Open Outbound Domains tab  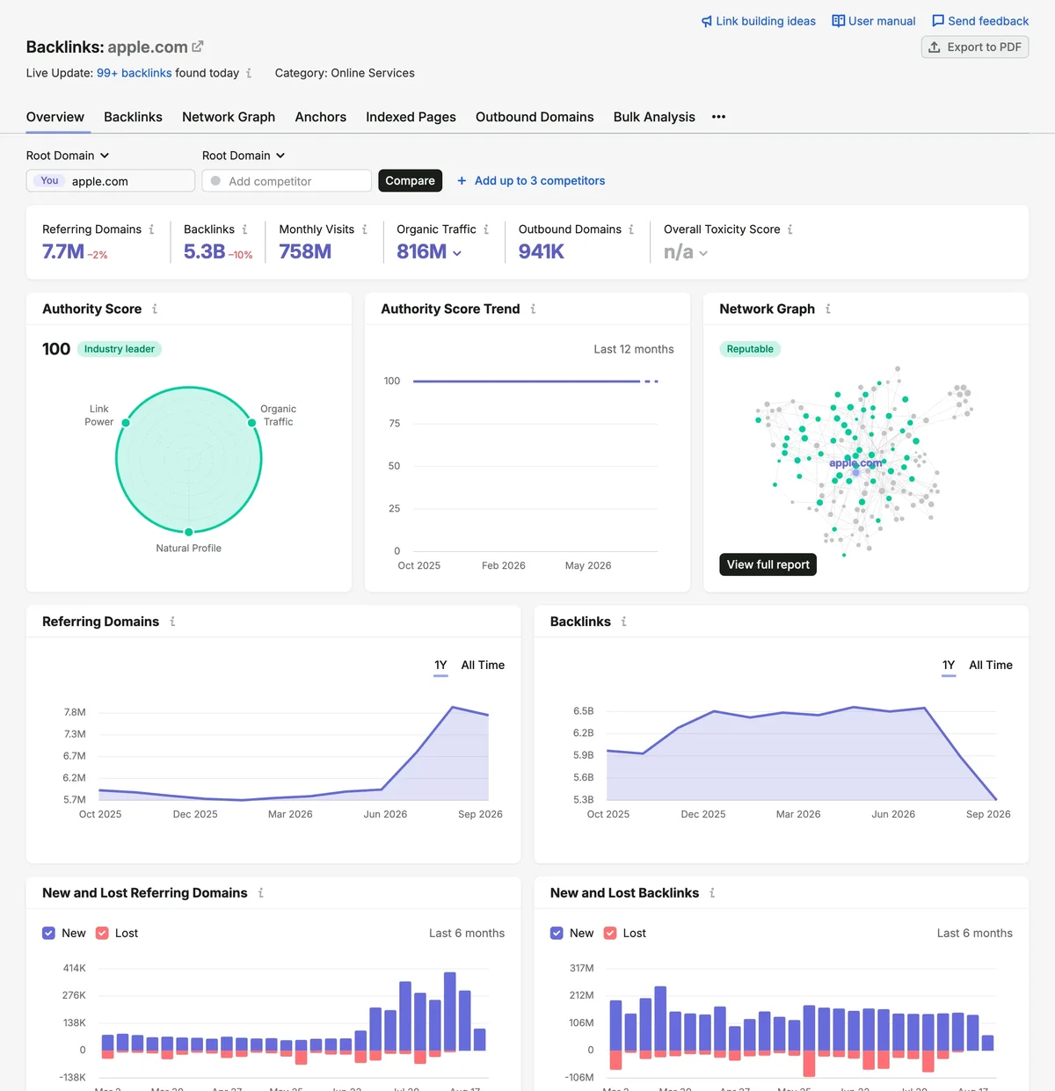pos(535,117)
